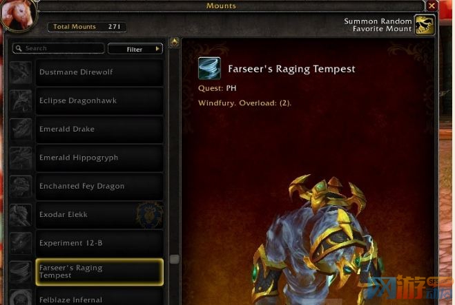Screen dimensions: 455x305
Task: Click the Experiment 12-B mount icon
Action: tap(20, 243)
